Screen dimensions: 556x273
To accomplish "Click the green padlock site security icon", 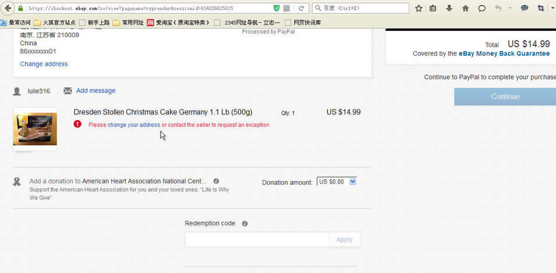I will click(x=20, y=8).
